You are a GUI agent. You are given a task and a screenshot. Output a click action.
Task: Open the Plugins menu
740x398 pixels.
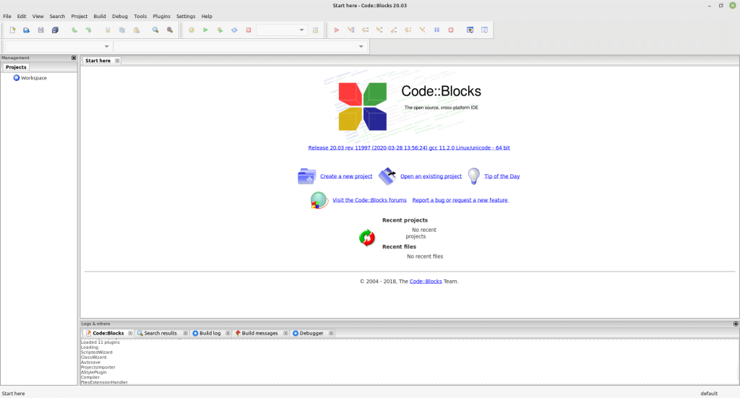click(x=161, y=16)
